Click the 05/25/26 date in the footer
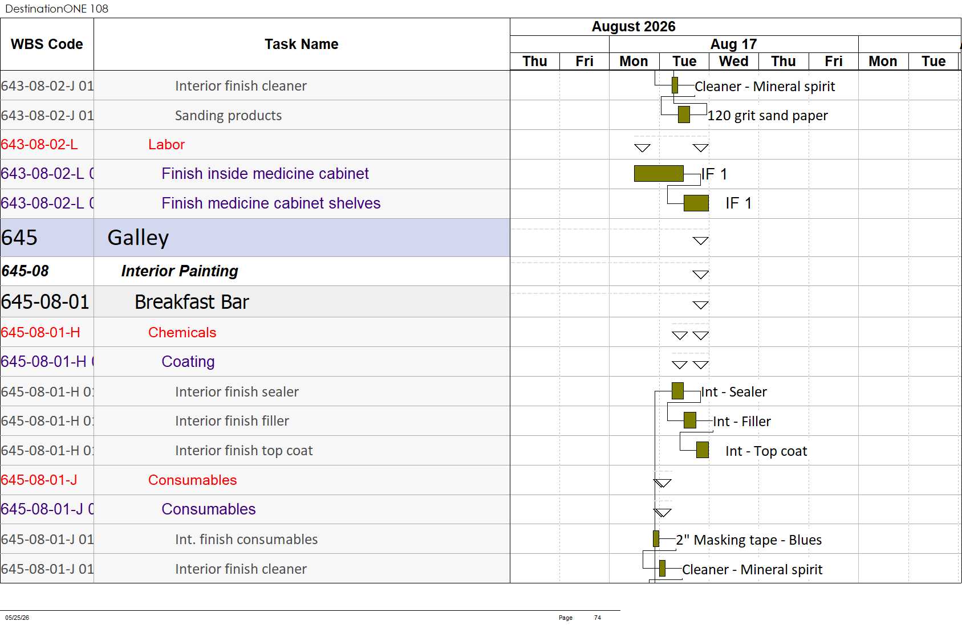 point(17,618)
